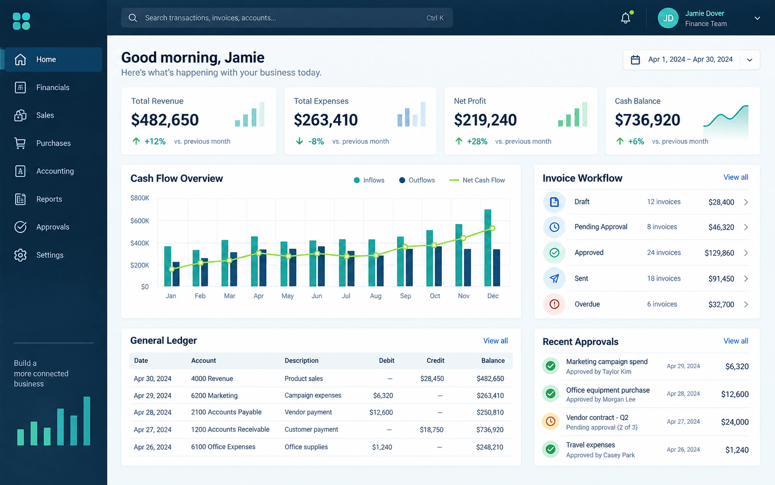Click the Settings gear icon
This screenshot has width=775, height=485.
pos(20,255)
